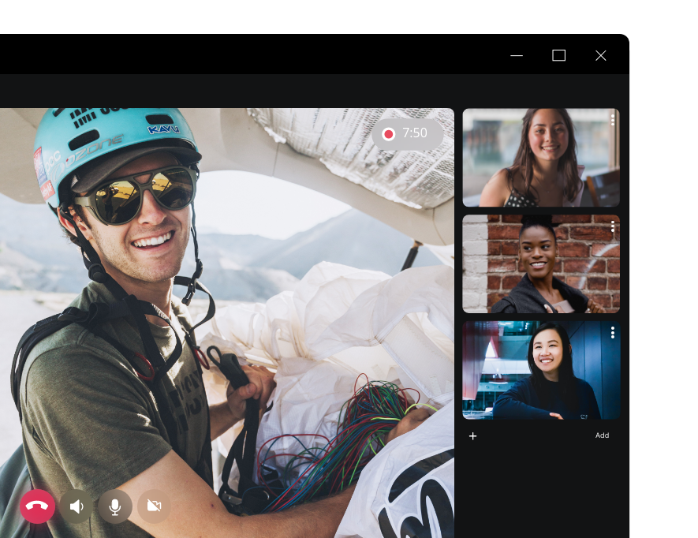Maximize the video call window
This screenshot has width=698, height=538.
coord(559,55)
